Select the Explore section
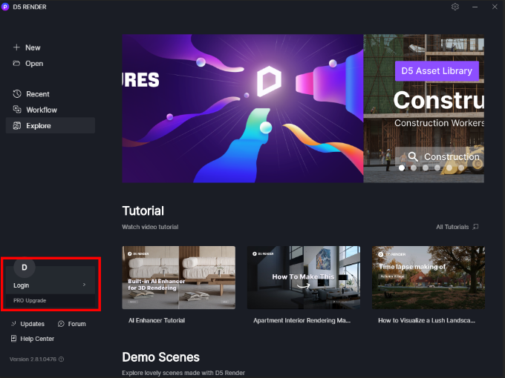 50,126
